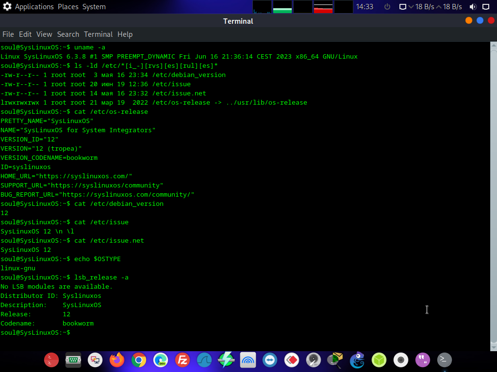The height and width of the screenshot is (372, 497).
Task: Click the 'Terminal' window title
Action: (238, 21)
